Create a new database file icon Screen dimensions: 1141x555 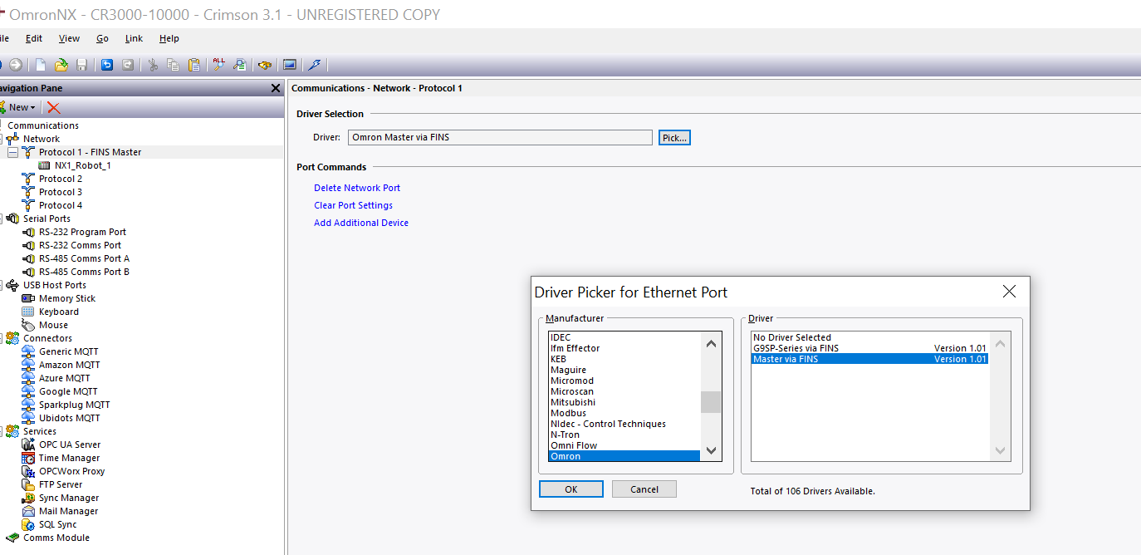pos(40,65)
